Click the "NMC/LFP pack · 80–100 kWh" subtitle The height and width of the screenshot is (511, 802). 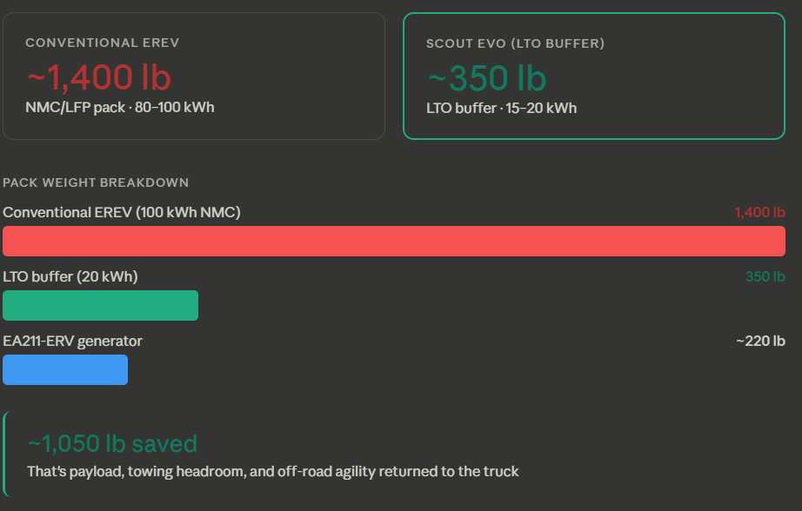[120, 108]
